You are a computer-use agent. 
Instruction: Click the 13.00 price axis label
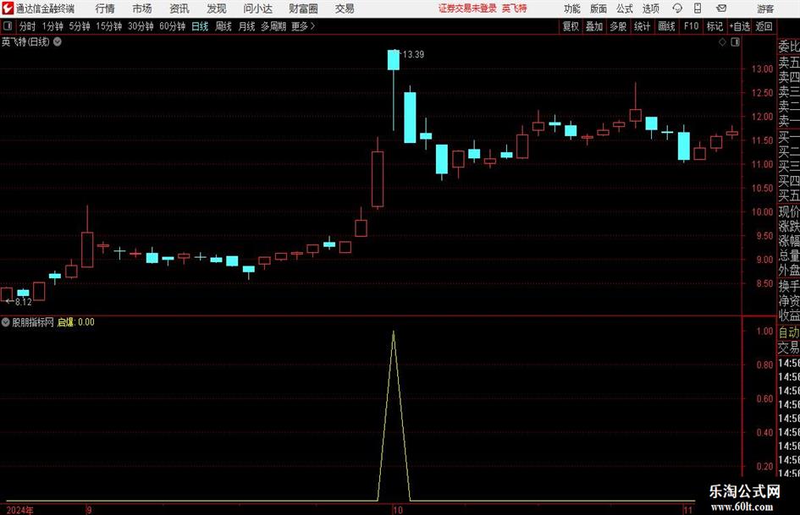762,68
